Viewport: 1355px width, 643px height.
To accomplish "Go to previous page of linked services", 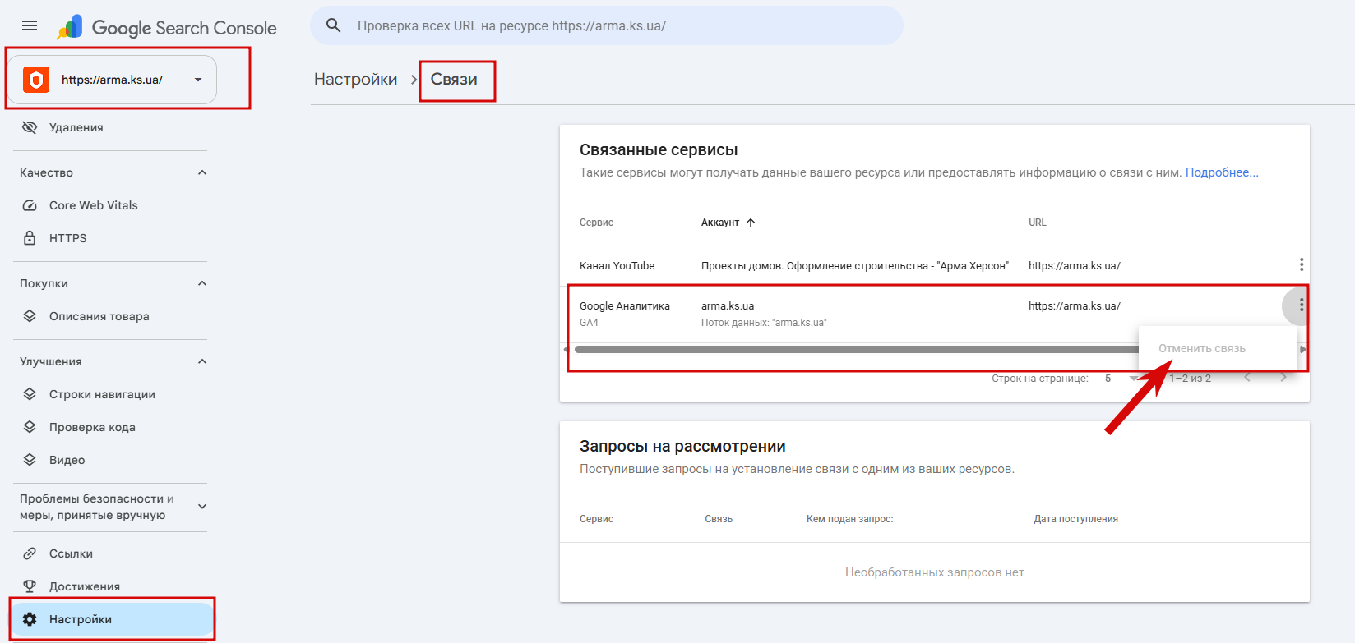I will (x=1247, y=378).
